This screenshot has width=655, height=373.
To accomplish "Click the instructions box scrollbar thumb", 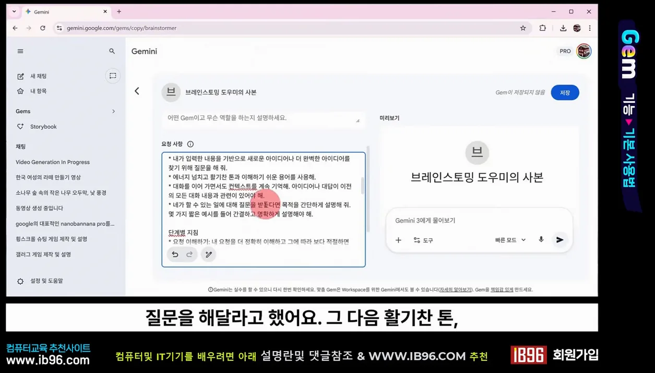I will (x=362, y=186).
